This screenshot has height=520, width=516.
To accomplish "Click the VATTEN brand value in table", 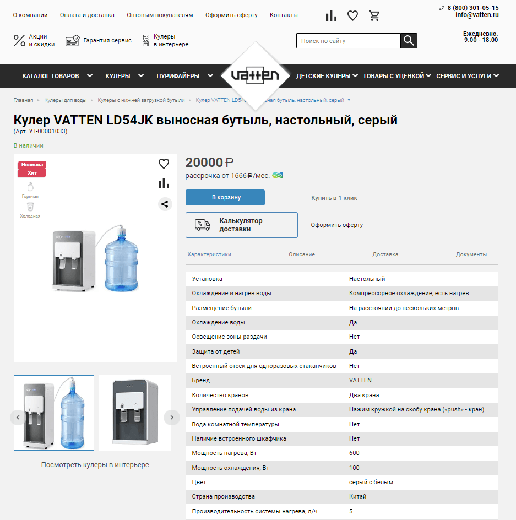I will click(360, 380).
